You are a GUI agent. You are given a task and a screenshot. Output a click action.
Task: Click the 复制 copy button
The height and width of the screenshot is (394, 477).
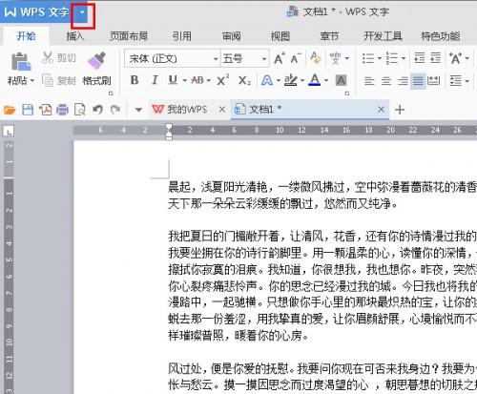(59, 81)
